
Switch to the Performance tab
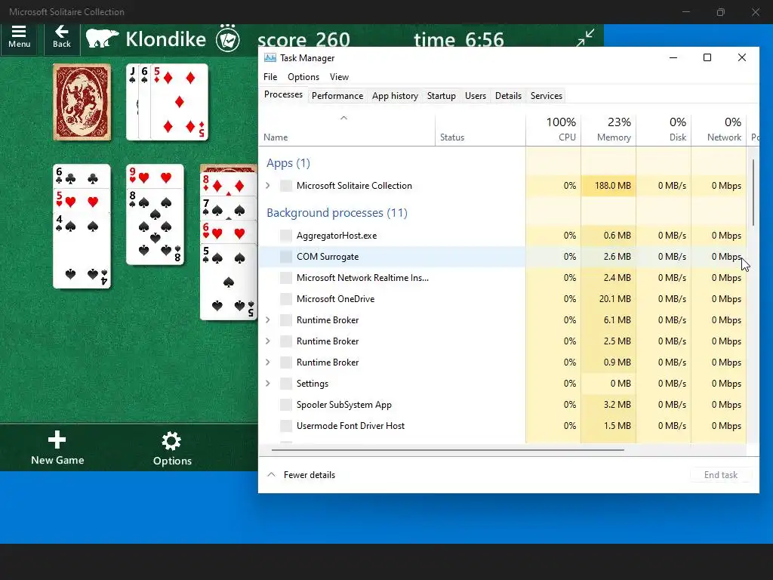[337, 96]
